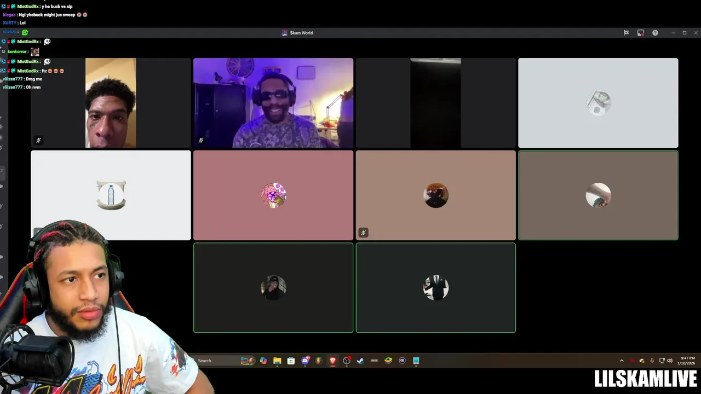Open FL Studio fruit icon in taskbar
701x394 pixels.
click(x=319, y=361)
